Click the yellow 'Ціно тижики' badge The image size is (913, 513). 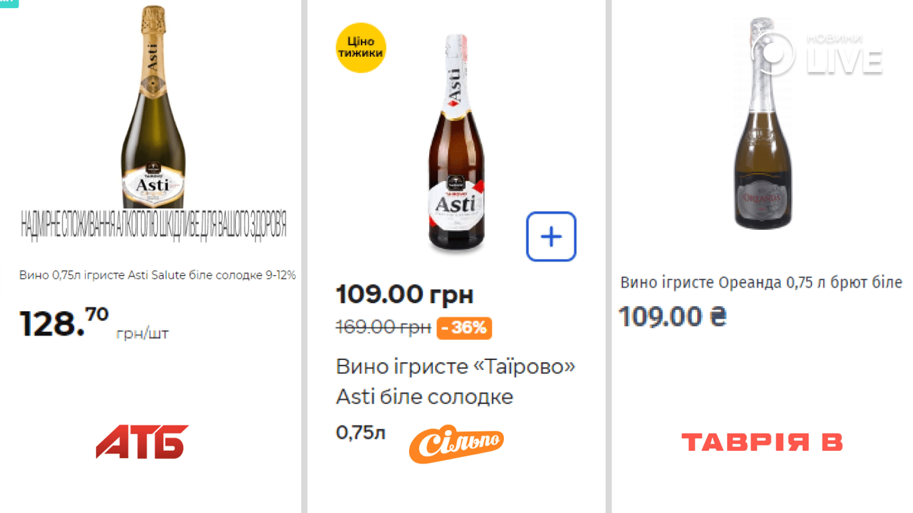(x=361, y=47)
